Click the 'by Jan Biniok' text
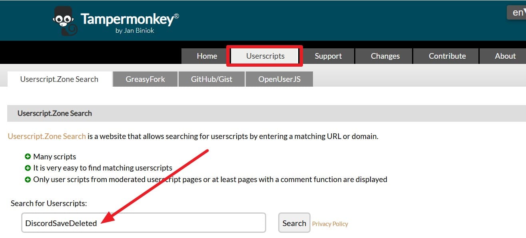 [x=134, y=31]
